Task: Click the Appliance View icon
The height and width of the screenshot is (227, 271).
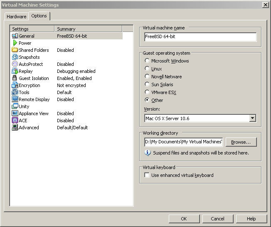Action: [x=15, y=113]
